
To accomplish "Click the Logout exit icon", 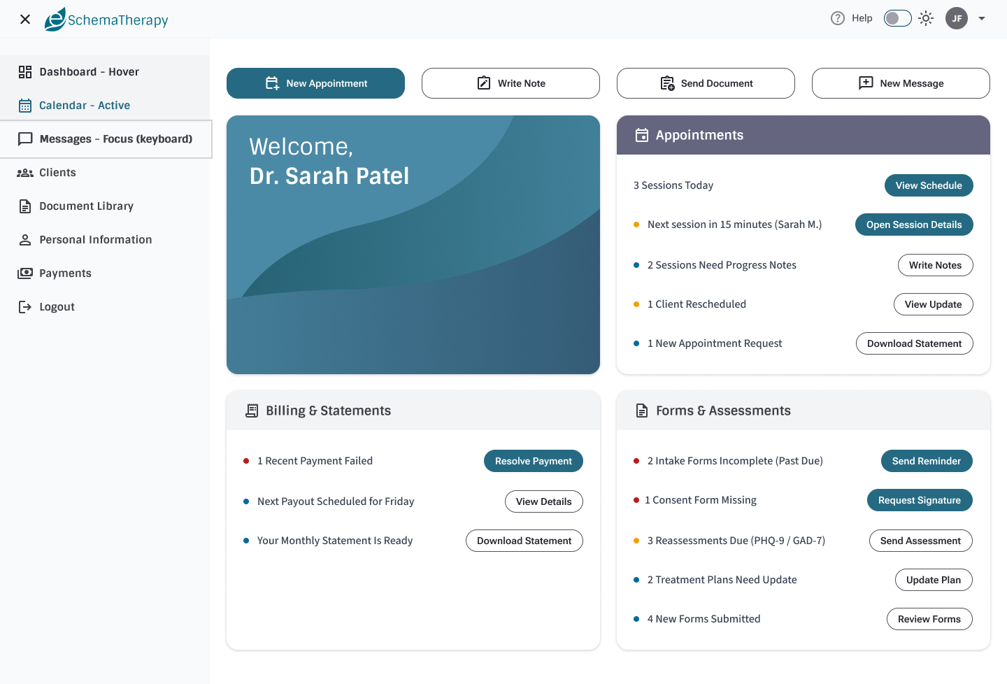I will 25,307.
